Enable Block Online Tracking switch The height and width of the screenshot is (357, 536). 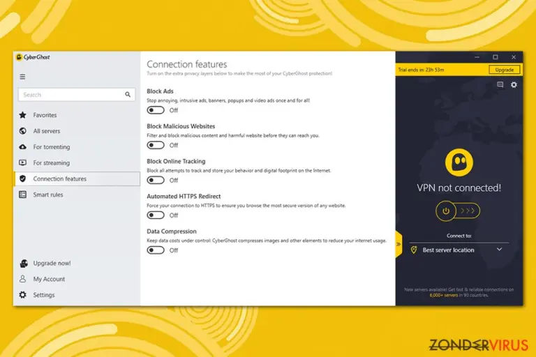(x=156, y=180)
